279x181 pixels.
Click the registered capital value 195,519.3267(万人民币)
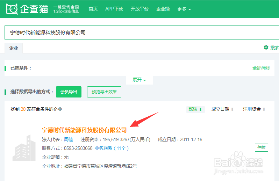(x=127, y=139)
